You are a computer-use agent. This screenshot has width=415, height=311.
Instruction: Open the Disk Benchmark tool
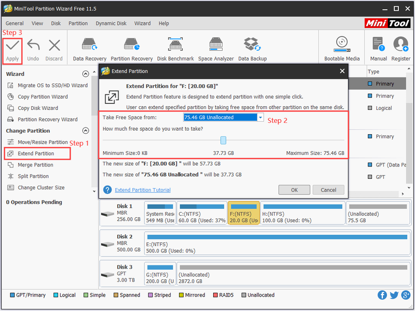coord(175,44)
